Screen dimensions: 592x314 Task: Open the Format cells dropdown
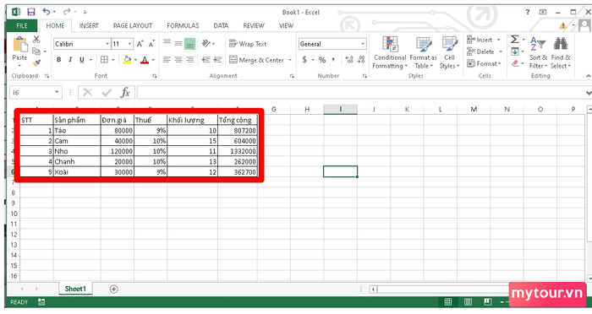coord(484,63)
